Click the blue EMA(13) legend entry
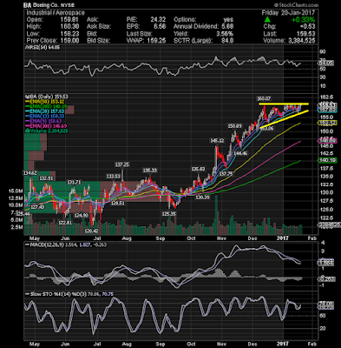Viewport: 341px width, 348px height. (45, 116)
